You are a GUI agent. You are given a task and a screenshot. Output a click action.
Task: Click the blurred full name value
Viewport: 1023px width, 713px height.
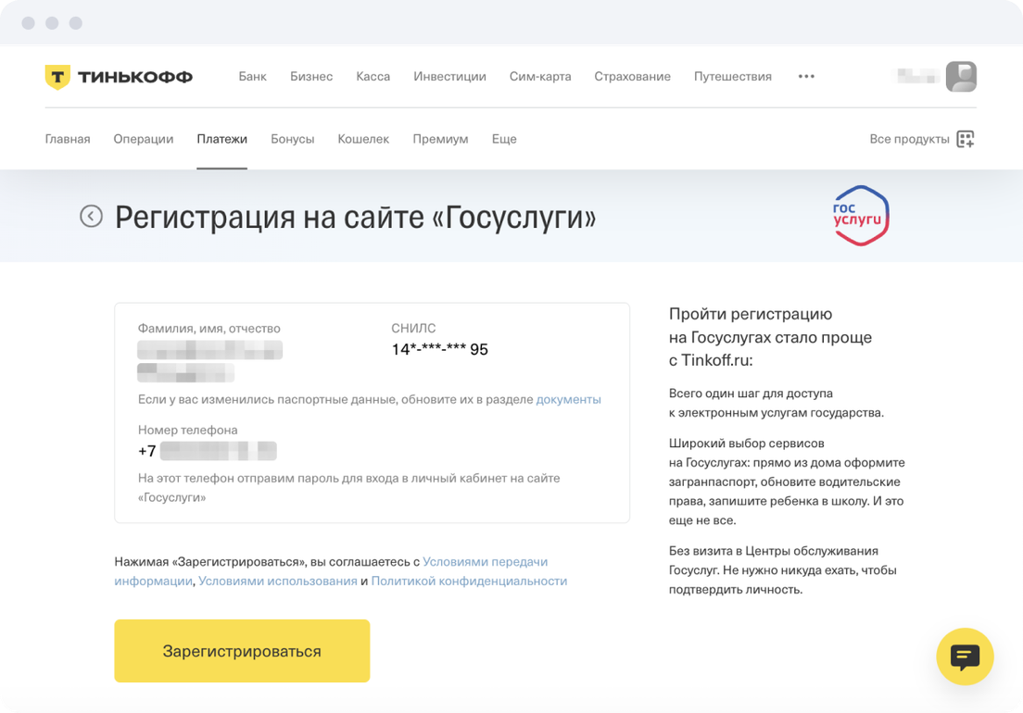[x=209, y=361]
